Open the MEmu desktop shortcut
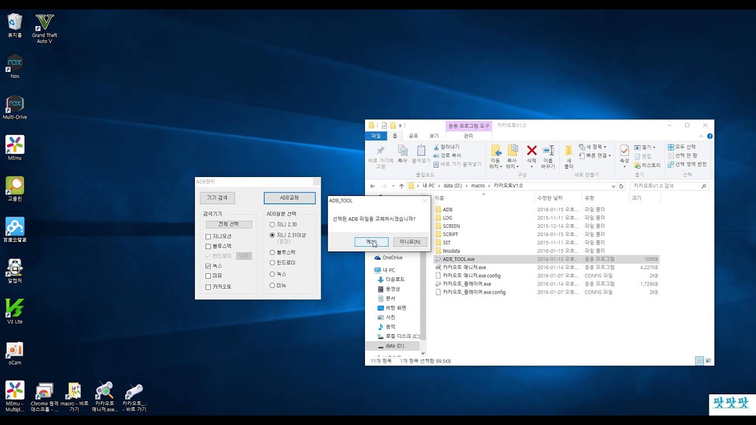 coord(15,148)
